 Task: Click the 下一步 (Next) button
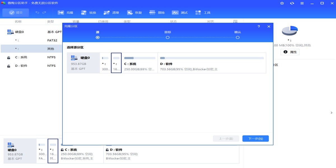(x=255, y=138)
